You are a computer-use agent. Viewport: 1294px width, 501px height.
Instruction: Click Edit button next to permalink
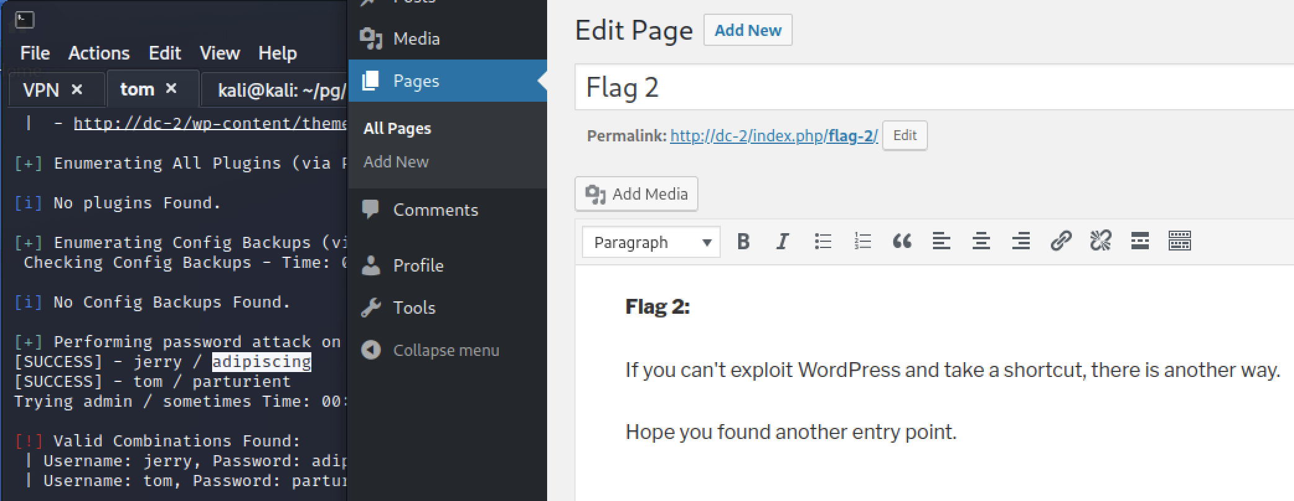tap(904, 136)
